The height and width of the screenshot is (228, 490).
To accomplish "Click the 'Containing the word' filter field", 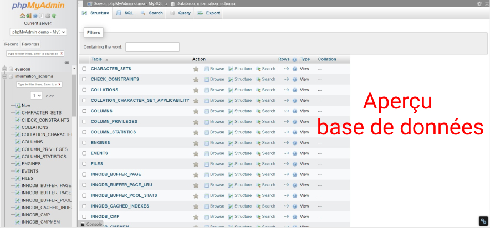I will tap(152, 47).
